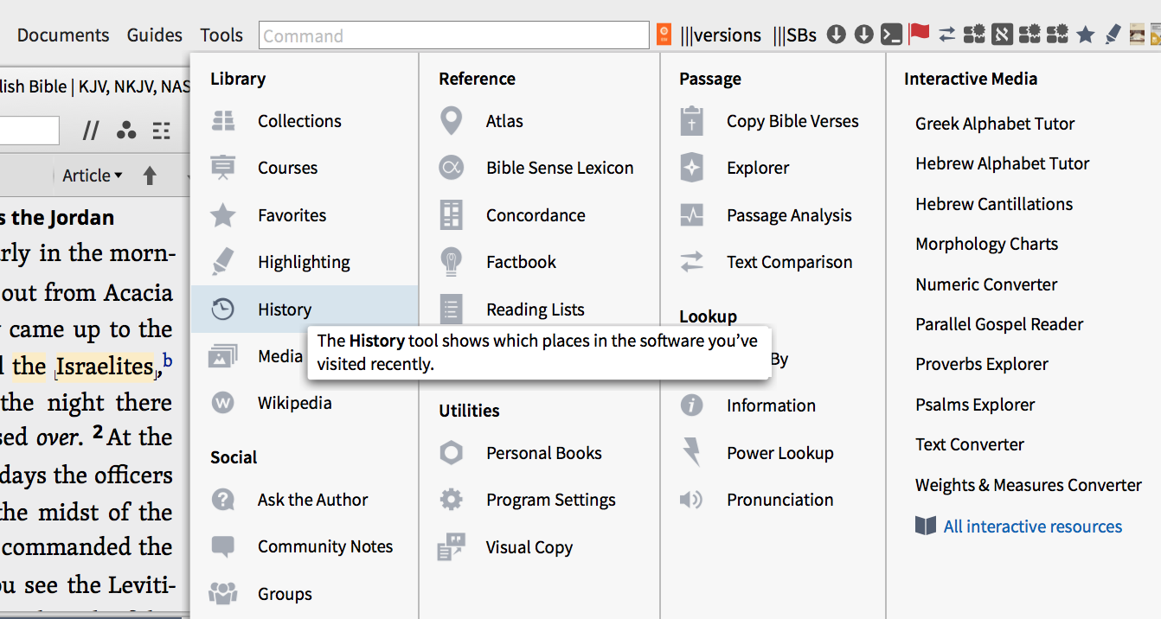Open Hebrew Cantillations interactive
This screenshot has width=1161, height=619.
point(994,204)
